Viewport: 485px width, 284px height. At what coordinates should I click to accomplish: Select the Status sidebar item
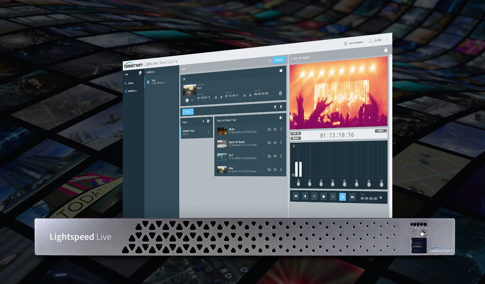[129, 83]
